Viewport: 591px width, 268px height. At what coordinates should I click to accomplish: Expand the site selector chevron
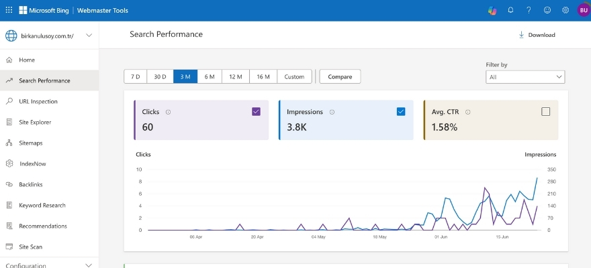coord(89,36)
